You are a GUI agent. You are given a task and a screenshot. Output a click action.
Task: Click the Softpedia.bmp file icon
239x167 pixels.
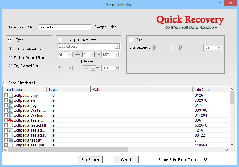[11, 95]
